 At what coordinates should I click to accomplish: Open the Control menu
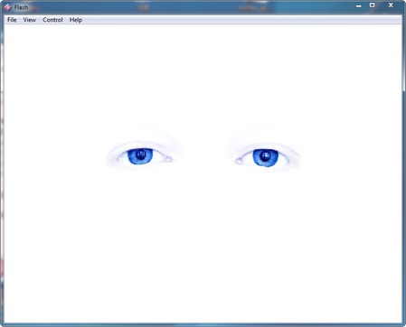(52, 20)
